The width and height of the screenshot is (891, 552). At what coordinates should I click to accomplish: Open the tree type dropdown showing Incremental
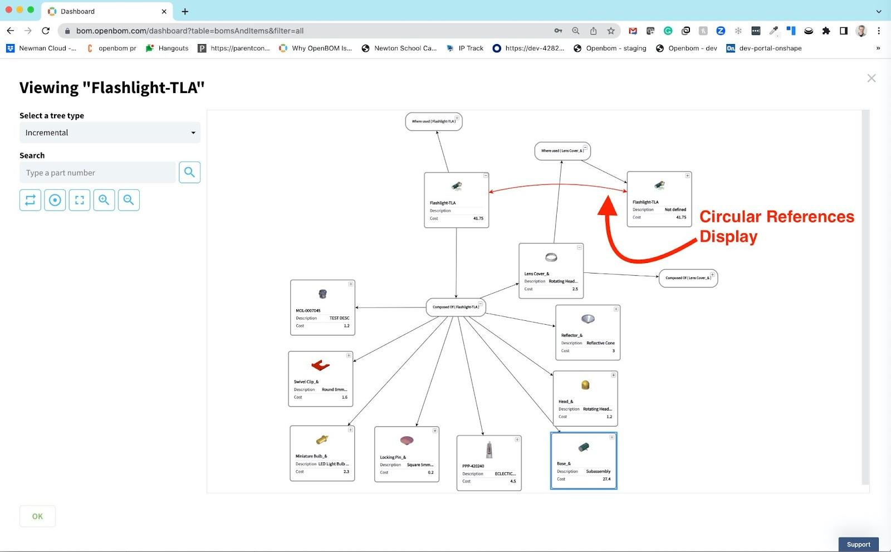click(x=110, y=133)
